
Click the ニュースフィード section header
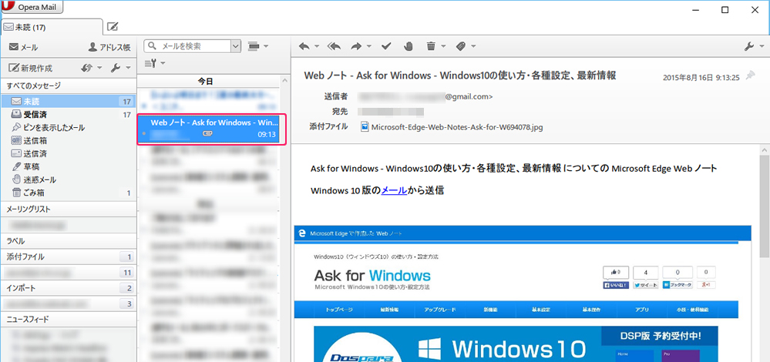click(69, 320)
